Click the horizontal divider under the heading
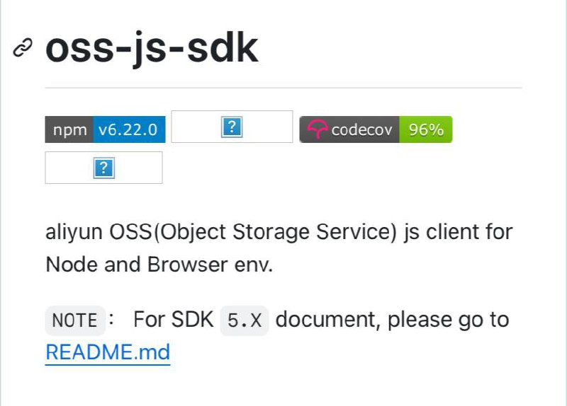The image size is (567, 406). pos(283,88)
